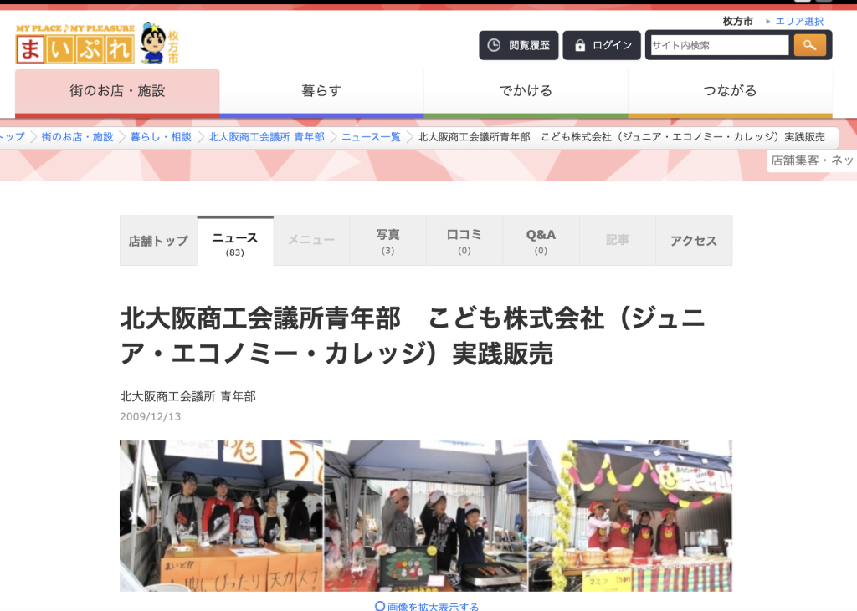Image resolution: width=857 pixels, height=611 pixels.
Task: Open the 暮らす navigation menu
Action: click(x=321, y=91)
